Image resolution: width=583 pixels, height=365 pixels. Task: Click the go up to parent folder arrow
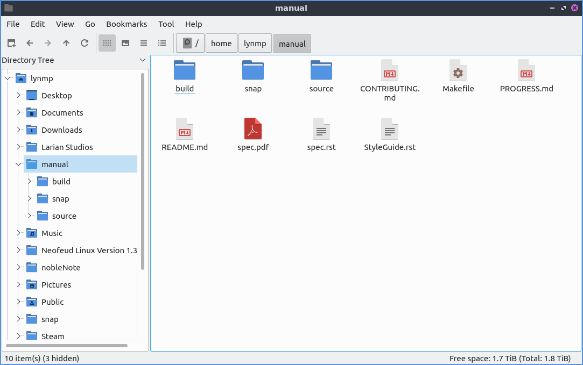66,43
